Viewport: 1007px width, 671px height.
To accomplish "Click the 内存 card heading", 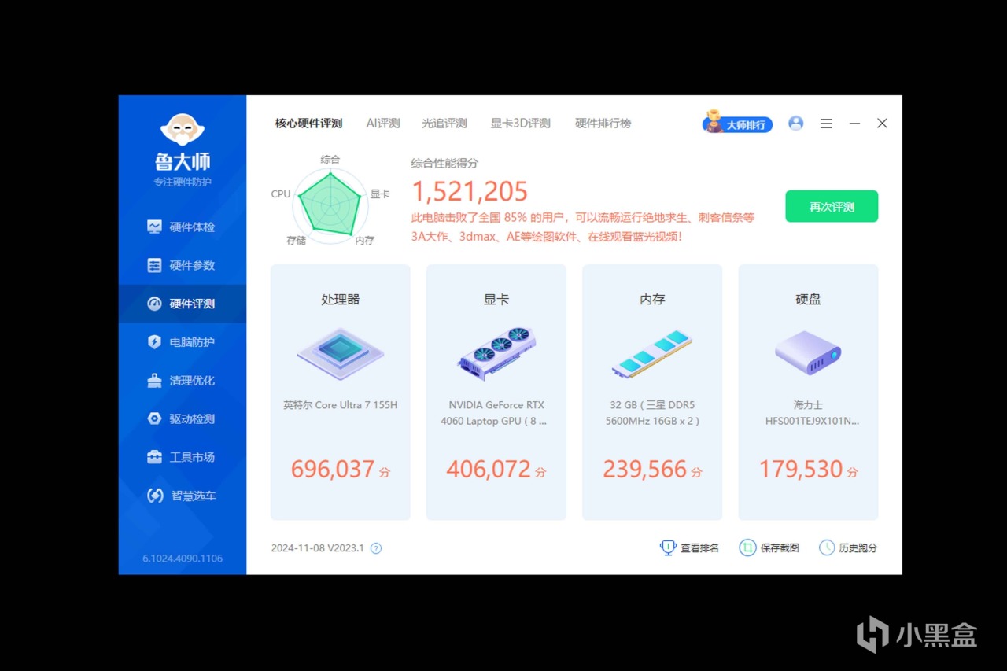I will 652,300.
